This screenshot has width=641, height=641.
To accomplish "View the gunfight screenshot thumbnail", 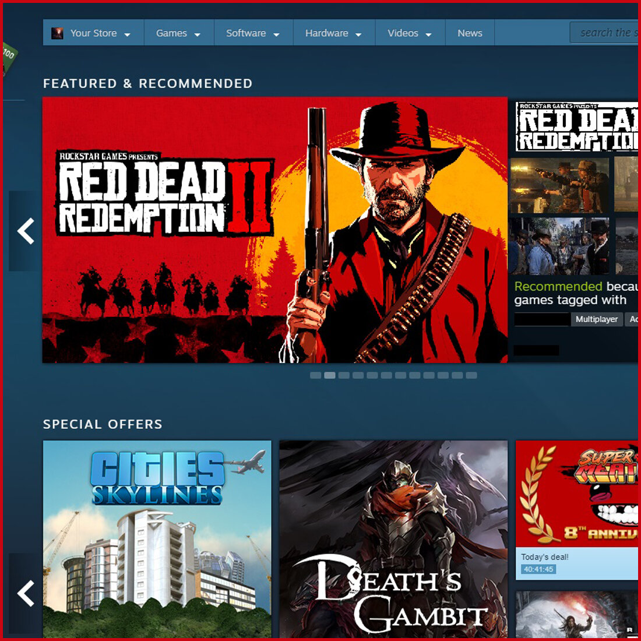I will click(x=559, y=185).
